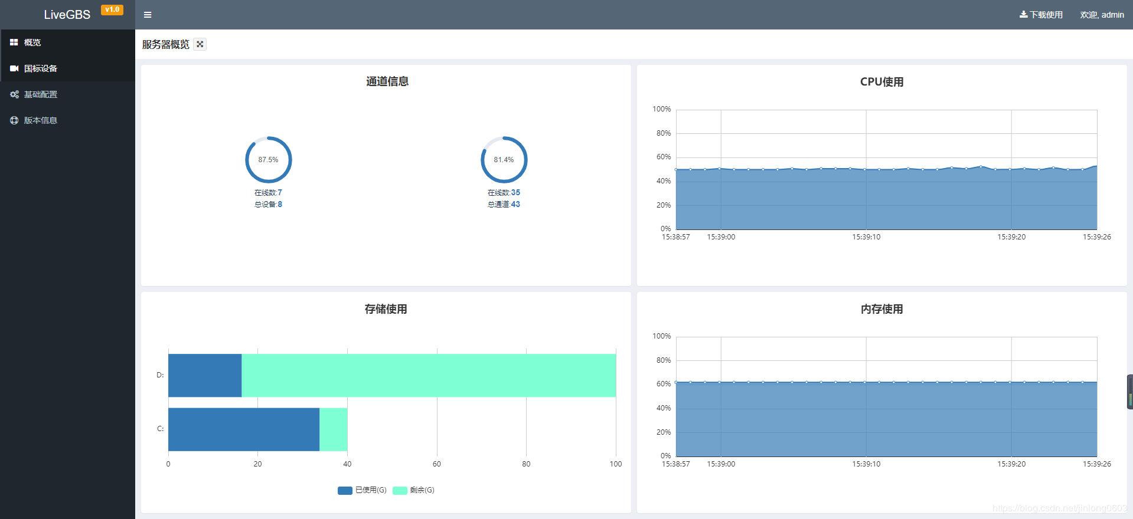Click the gears icon next to 基础配置
This screenshot has width=1133, height=519.
[x=14, y=94]
